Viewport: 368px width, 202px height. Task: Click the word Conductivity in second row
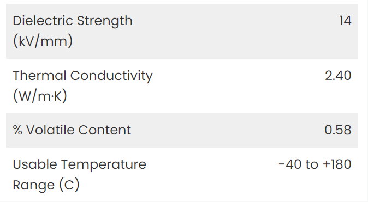[x=111, y=76]
